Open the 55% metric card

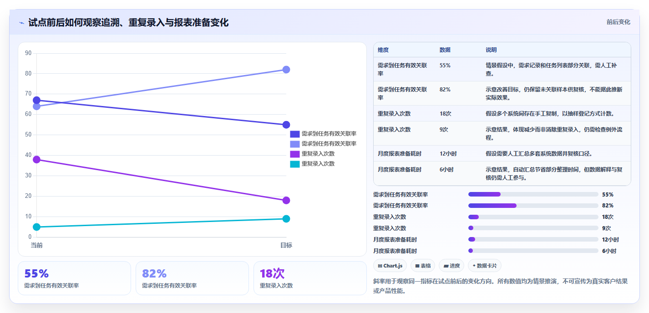74,278
